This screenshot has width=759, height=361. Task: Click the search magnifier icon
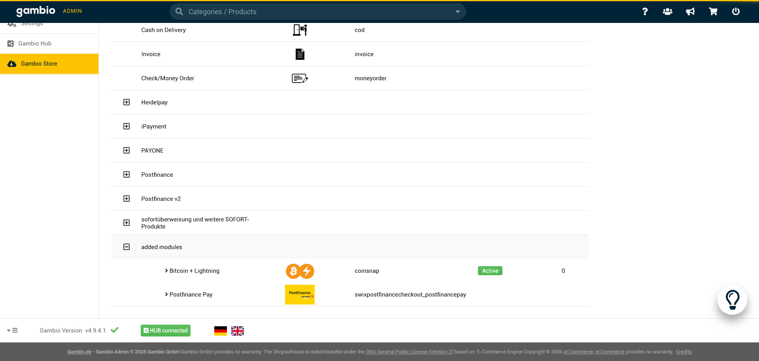pyautogui.click(x=179, y=11)
